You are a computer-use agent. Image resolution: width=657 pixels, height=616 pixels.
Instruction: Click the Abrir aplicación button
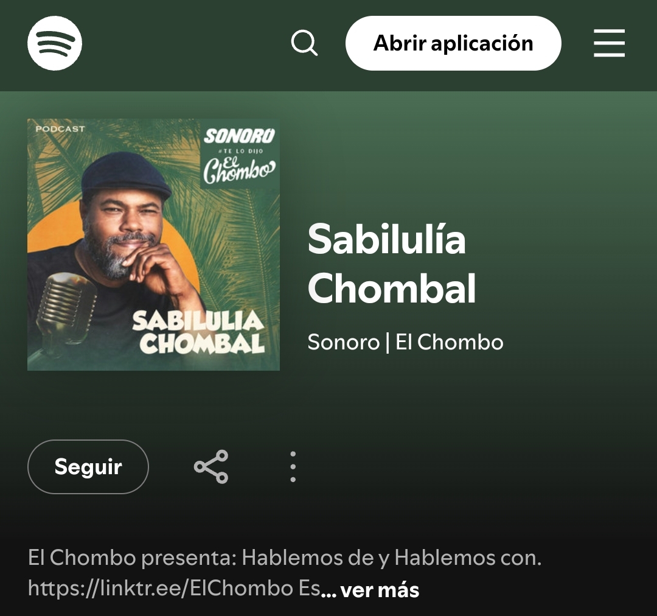point(453,43)
